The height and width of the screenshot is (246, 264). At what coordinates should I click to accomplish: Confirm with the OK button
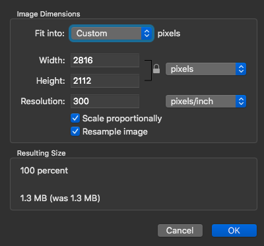234,230
